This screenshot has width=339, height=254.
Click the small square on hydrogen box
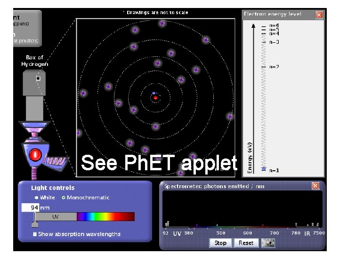[38, 79]
